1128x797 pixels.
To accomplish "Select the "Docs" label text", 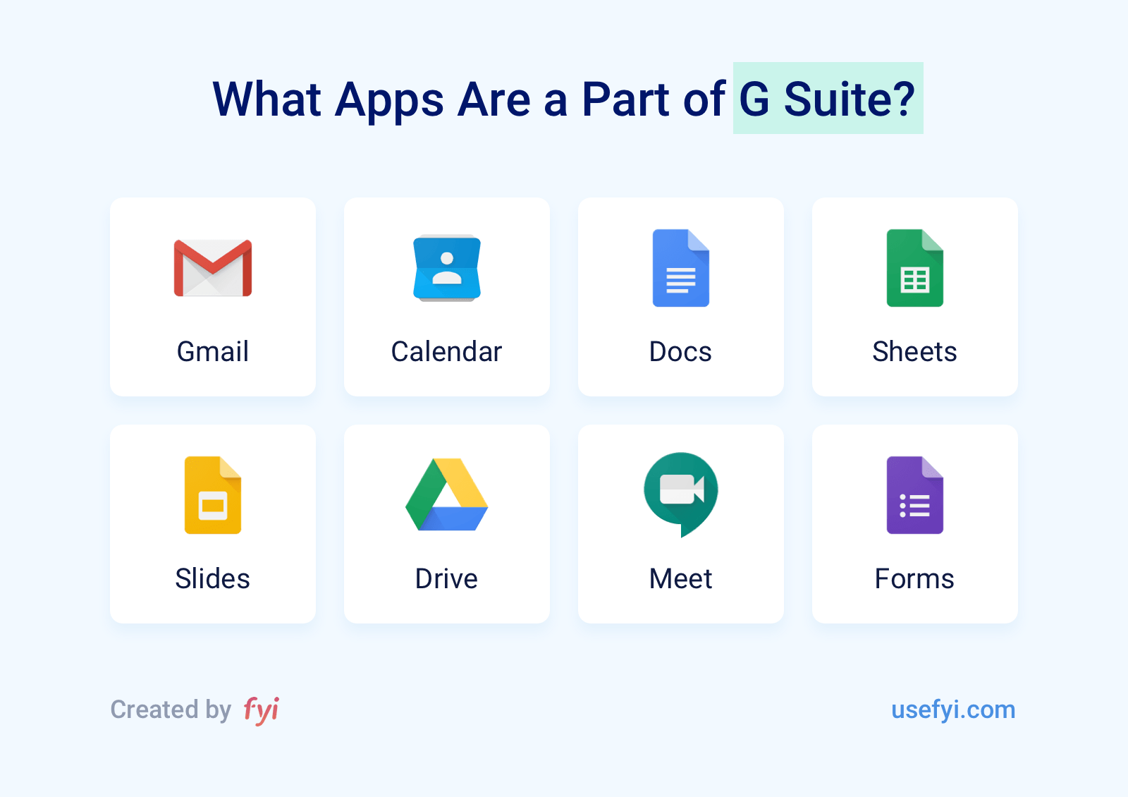I will point(680,351).
